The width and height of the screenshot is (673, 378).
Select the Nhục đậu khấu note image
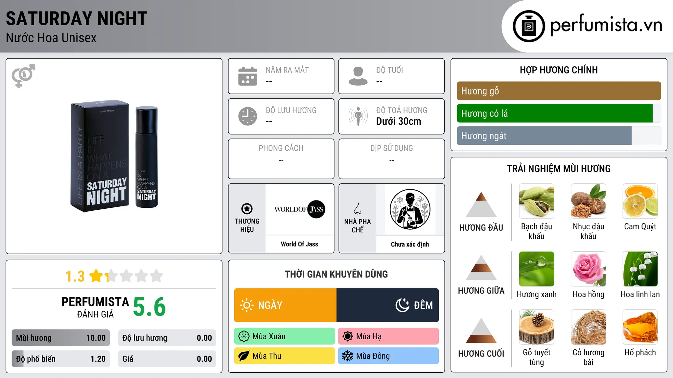pos(589,201)
